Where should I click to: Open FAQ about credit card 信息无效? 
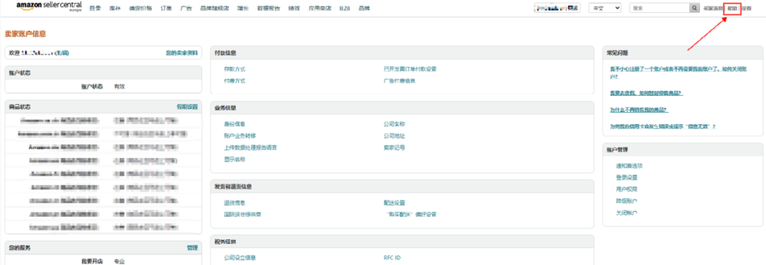click(662, 126)
